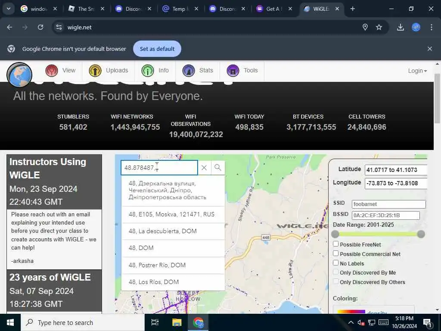This screenshot has width=441, height=331.
Task: Switch to the Temp mail tab
Action: [180, 9]
